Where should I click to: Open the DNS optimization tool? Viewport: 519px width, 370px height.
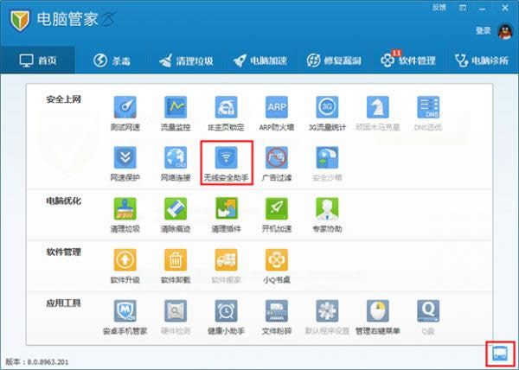[x=428, y=113]
